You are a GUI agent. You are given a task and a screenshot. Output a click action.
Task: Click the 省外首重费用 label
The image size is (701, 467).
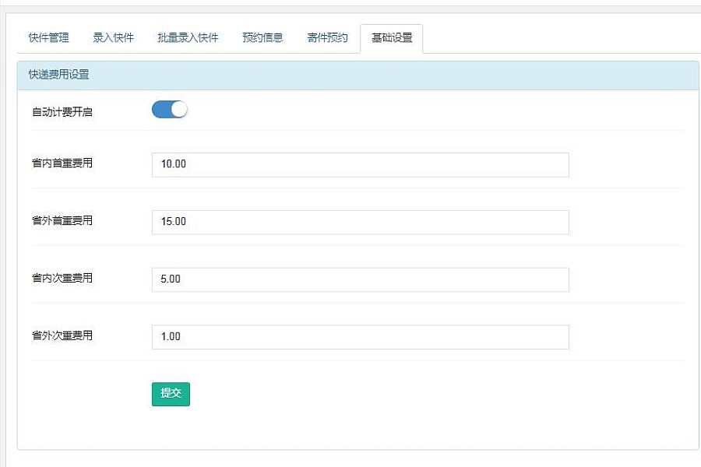(x=62, y=220)
